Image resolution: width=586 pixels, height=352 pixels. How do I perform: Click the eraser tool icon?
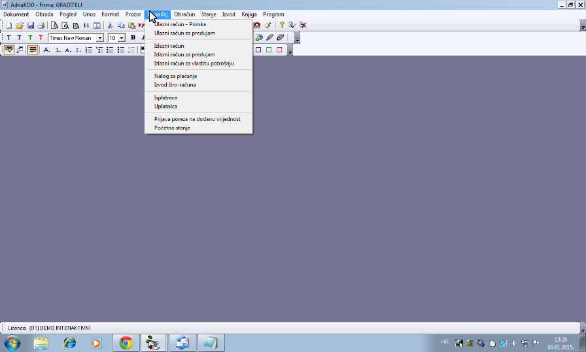281,38
